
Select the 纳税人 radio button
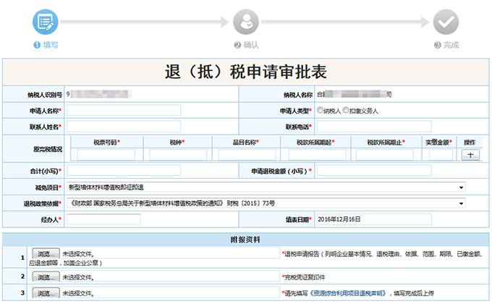(321, 111)
